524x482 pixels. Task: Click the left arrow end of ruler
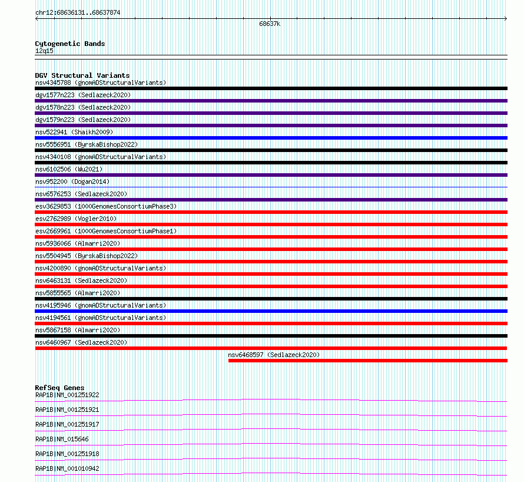37,19
